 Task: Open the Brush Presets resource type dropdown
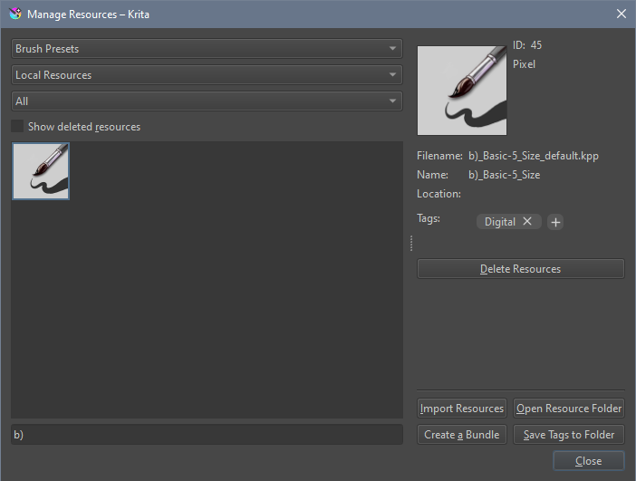pyautogui.click(x=207, y=48)
